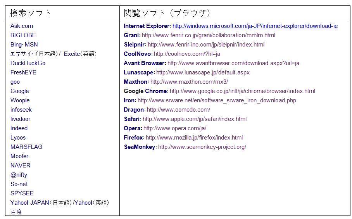Open the CoolNovo coolnovo.com URL
This screenshot has width=352, height=219.
(187, 54)
